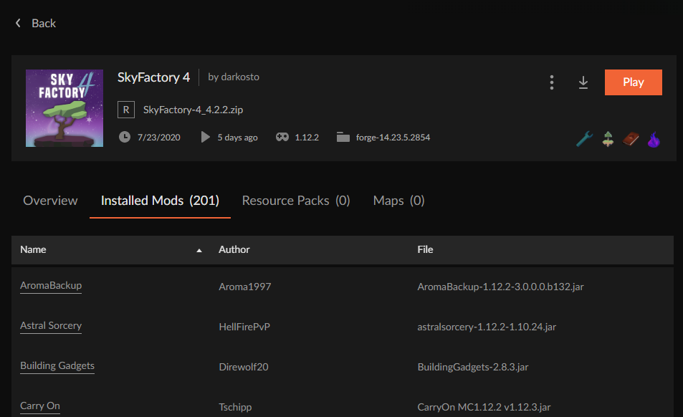Click the download update icon
Screen dimensions: 683x417
click(583, 82)
